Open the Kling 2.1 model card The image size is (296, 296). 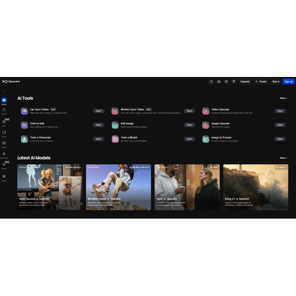coord(255,187)
